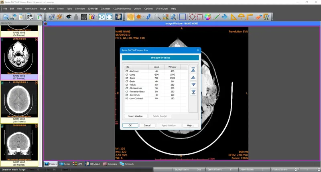Select the CT - Bone preset row
The image size is (321, 172).
coord(132,77)
